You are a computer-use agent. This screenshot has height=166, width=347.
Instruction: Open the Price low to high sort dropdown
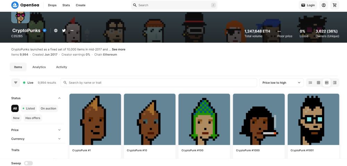click(x=281, y=83)
